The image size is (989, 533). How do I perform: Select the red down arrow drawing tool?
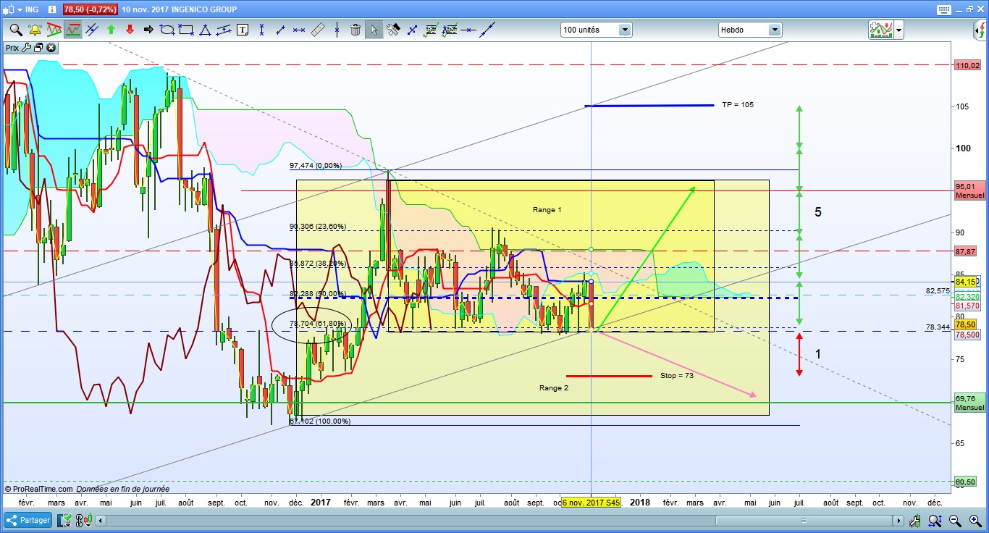(130, 30)
